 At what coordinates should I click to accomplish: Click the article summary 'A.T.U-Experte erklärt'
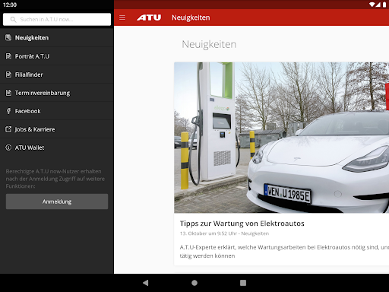[x=284, y=252]
